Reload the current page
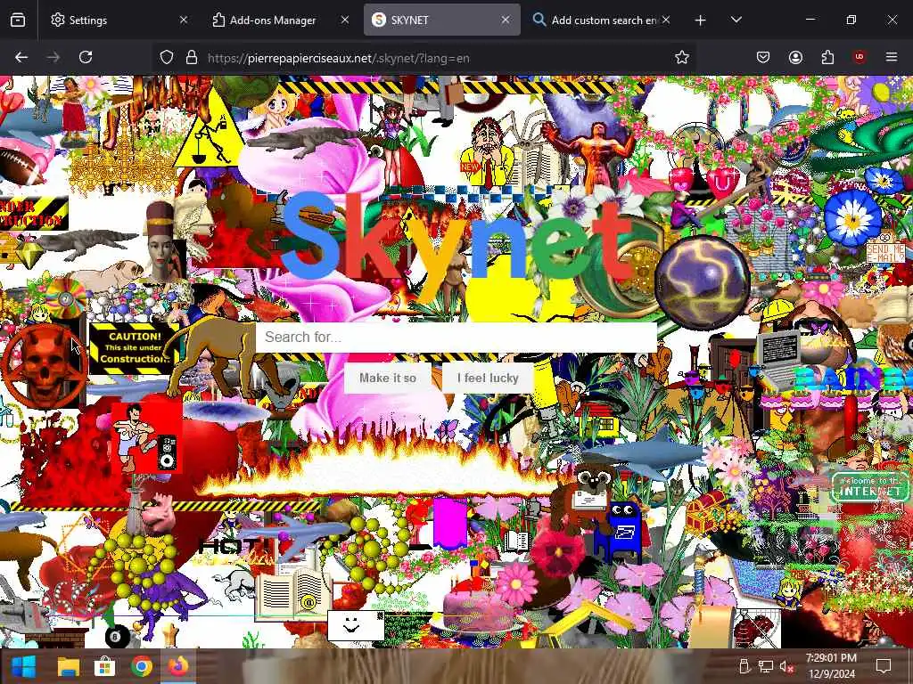This screenshot has width=913, height=684. pyautogui.click(x=86, y=57)
